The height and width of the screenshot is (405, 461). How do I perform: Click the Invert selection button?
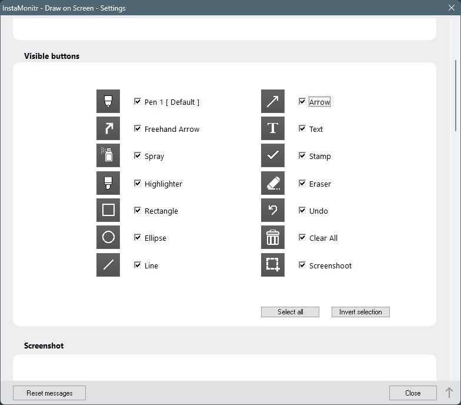coord(360,312)
